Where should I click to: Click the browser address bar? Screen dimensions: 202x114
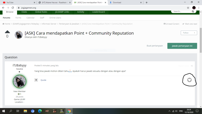pyautogui.click(x=102, y=8)
